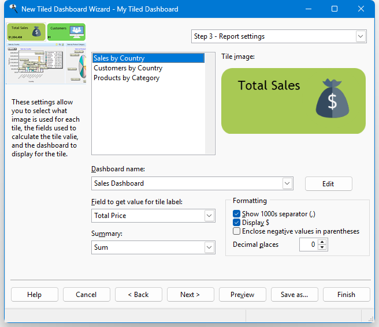
Task: Enable Enclose negative values in parentheses
Action: (236, 231)
